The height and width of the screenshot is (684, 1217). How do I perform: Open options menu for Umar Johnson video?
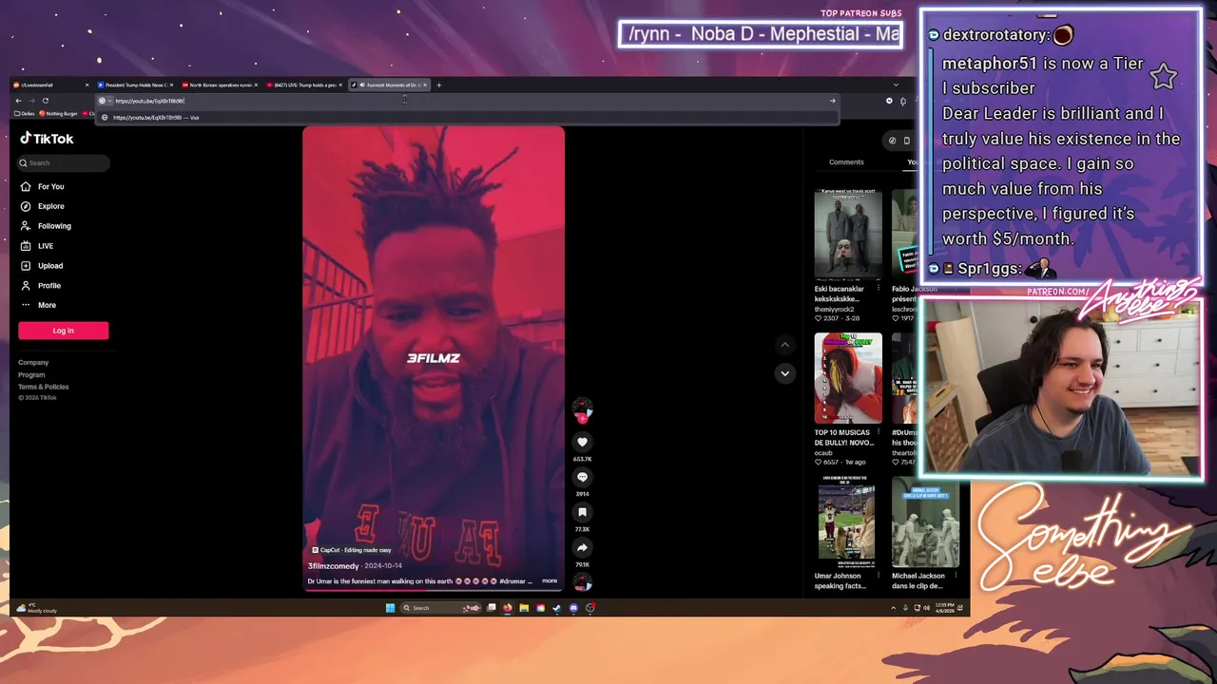click(878, 575)
